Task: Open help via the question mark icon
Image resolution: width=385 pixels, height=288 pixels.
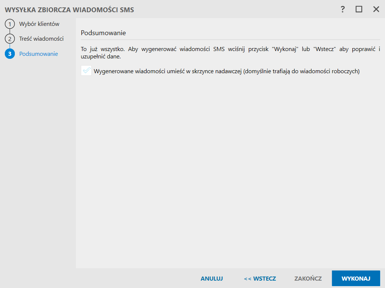Action: (342, 9)
